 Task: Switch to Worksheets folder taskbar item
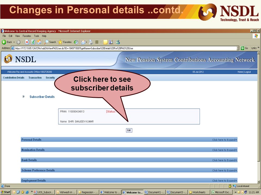point(199,192)
